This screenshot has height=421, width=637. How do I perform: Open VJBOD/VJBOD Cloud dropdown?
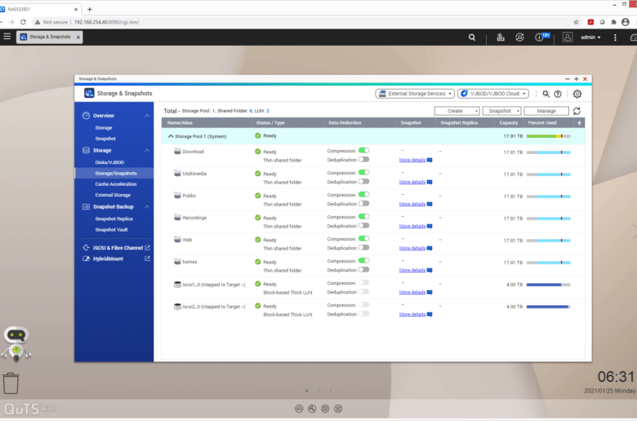pos(493,94)
